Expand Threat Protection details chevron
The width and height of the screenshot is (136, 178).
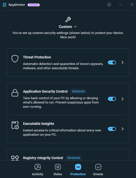click(123, 62)
